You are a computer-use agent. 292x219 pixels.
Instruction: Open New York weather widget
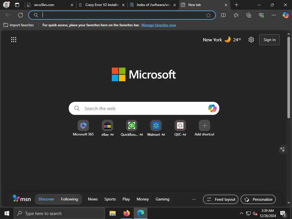222,40
